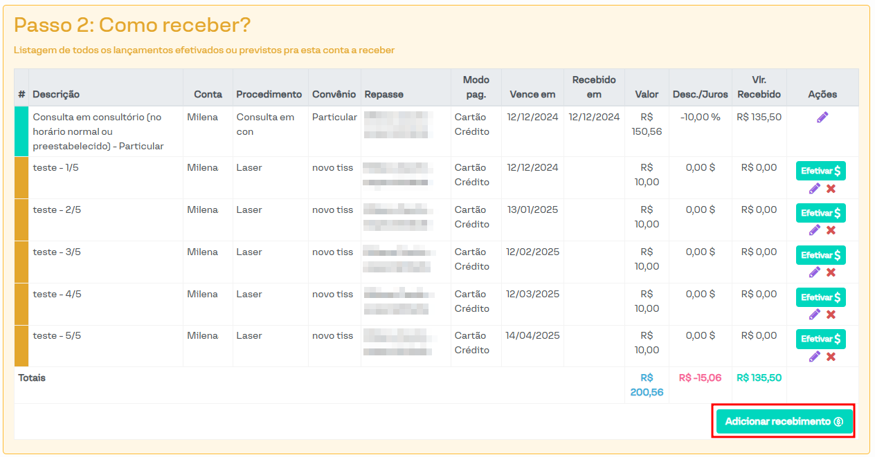Delete teste - 2/5 with red X
The height and width of the screenshot is (457, 875).
click(831, 230)
